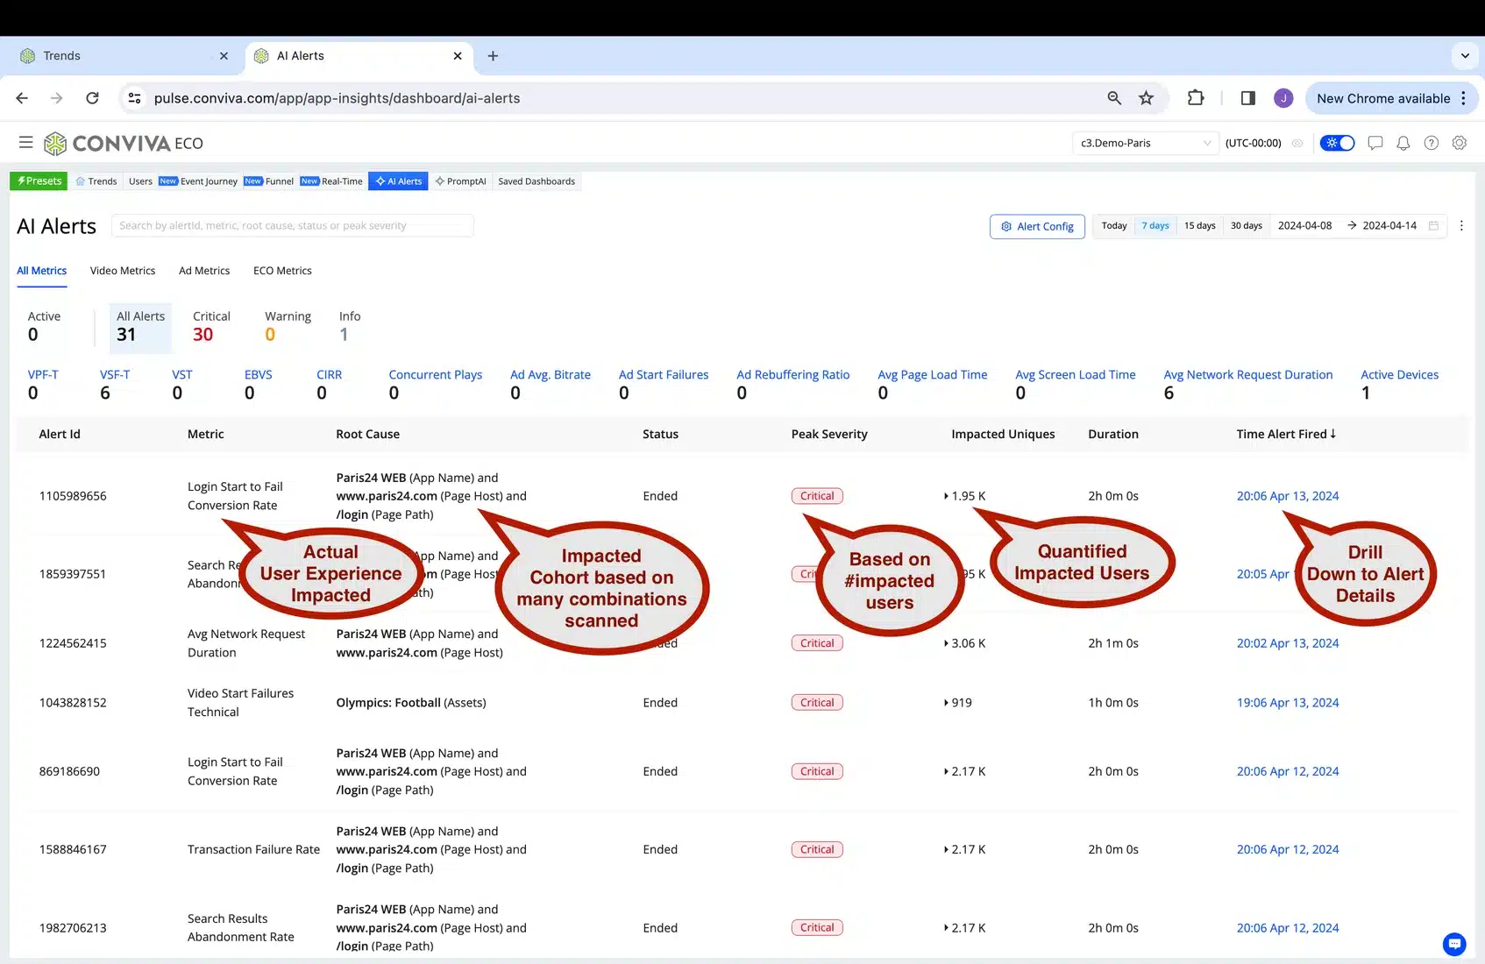This screenshot has height=964, width=1485.
Task: Switch to the Video Metrics tab
Action: point(122,271)
